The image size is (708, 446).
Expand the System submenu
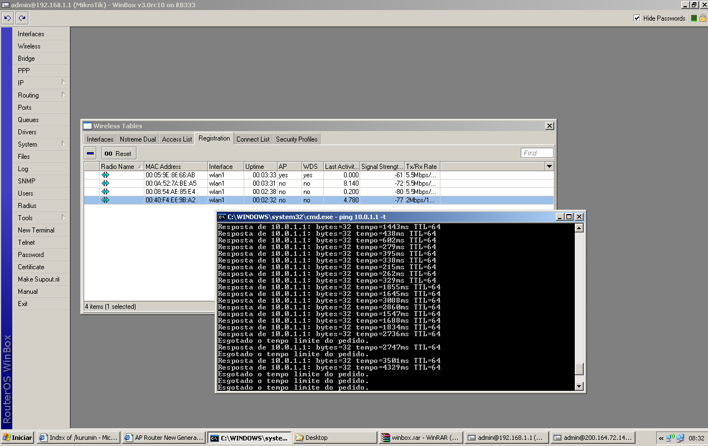coord(64,144)
